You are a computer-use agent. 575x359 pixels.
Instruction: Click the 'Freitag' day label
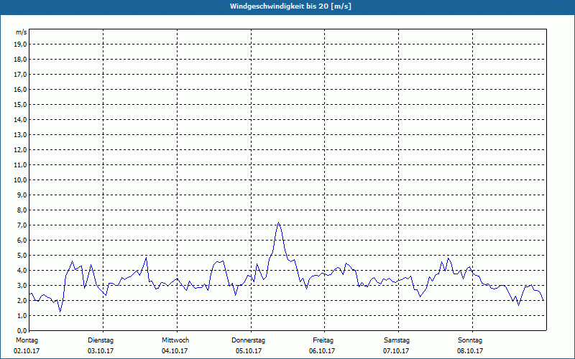(323, 340)
